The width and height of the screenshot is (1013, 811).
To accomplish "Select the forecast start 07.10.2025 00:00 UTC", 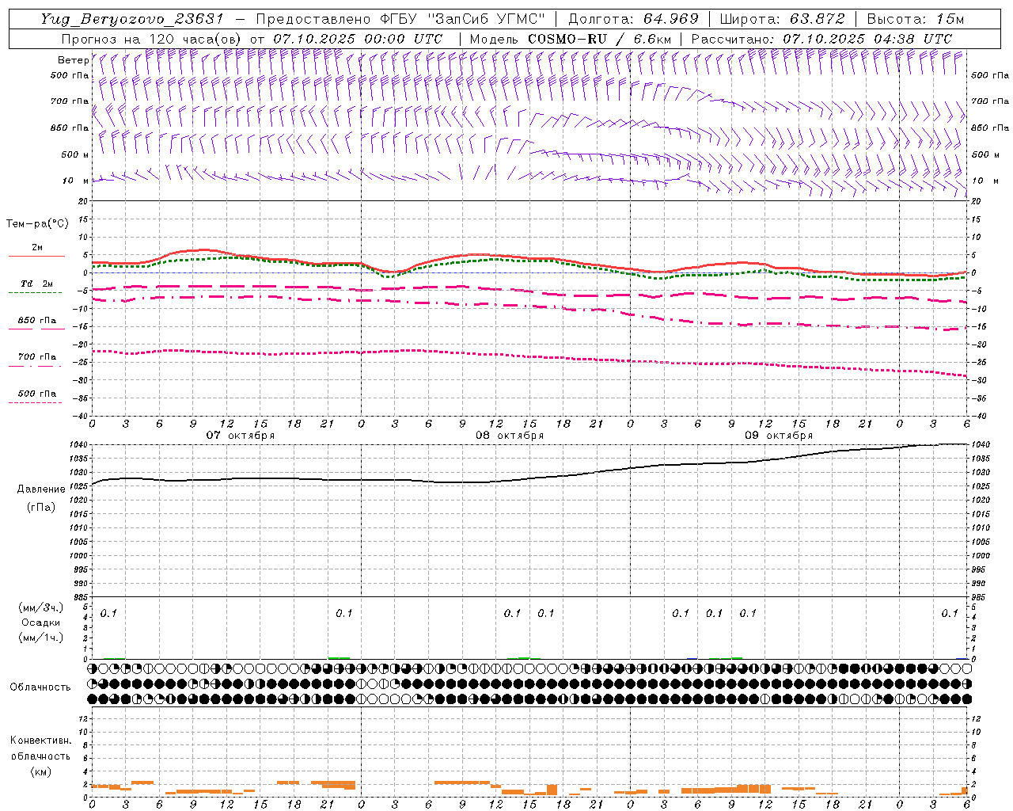I will [x=358, y=39].
